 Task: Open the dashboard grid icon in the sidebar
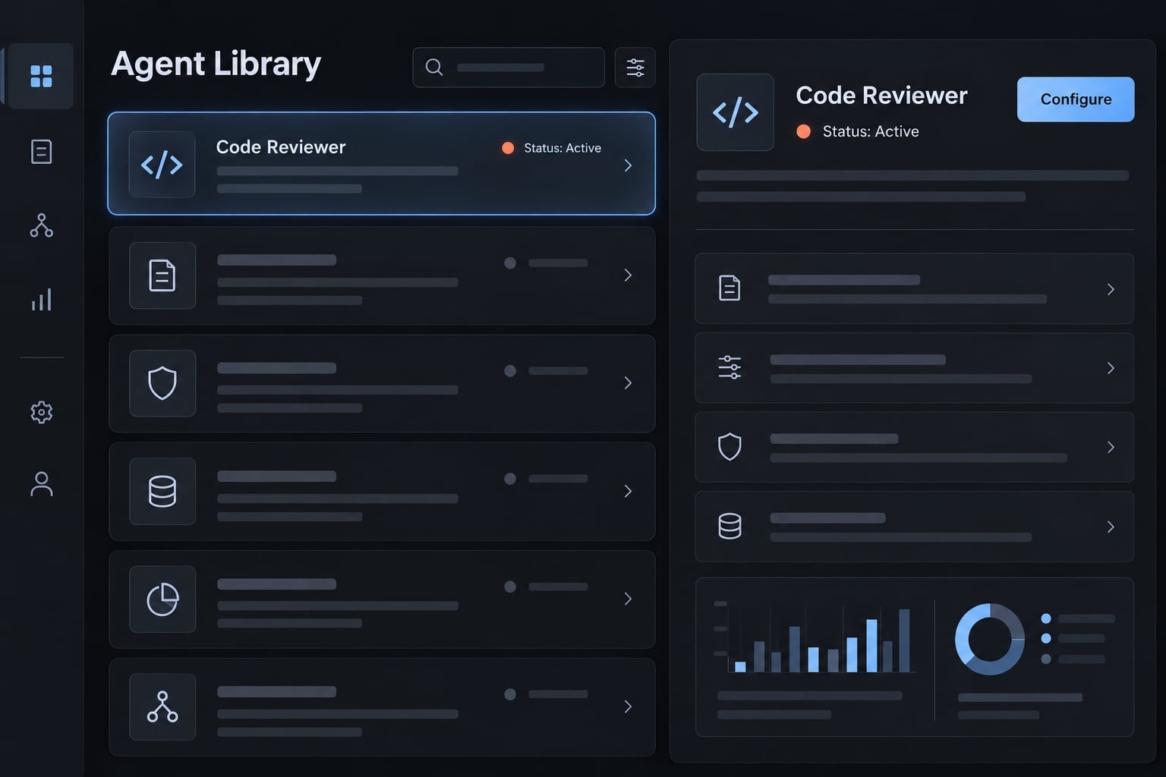pos(41,76)
